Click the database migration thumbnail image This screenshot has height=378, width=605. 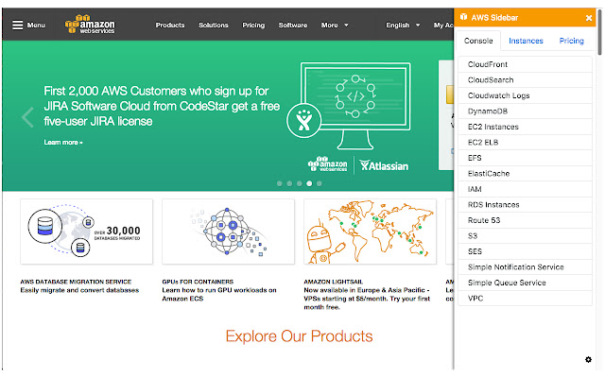86,232
